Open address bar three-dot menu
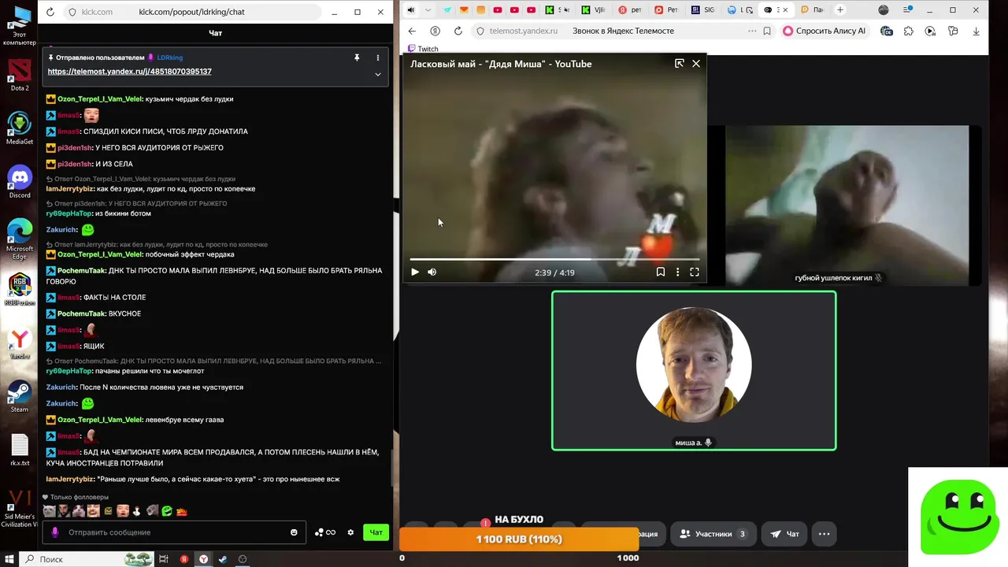Image resolution: width=1008 pixels, height=567 pixels. pyautogui.click(x=752, y=31)
